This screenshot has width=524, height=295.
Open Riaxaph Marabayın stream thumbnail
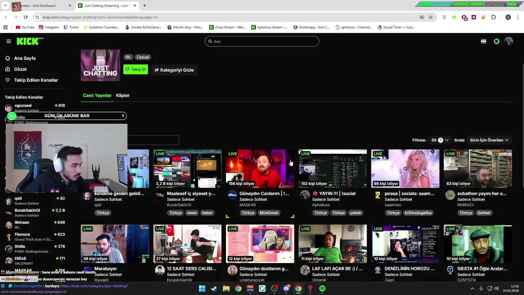coord(115,244)
